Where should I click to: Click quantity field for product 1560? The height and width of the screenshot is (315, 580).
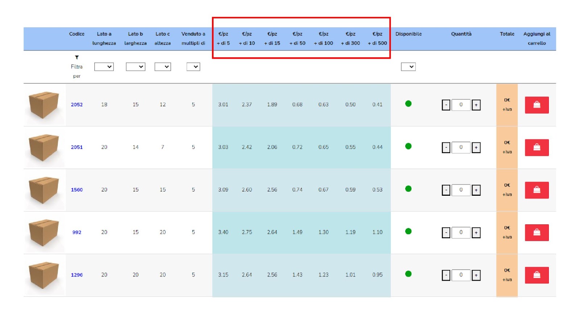[x=461, y=190]
